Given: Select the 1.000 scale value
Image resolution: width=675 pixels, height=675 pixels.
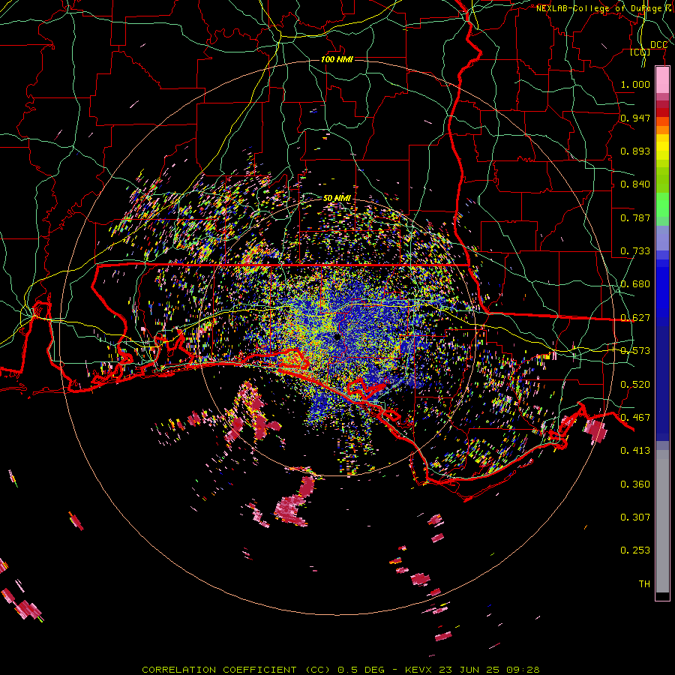Looking at the screenshot, I should (635, 84).
